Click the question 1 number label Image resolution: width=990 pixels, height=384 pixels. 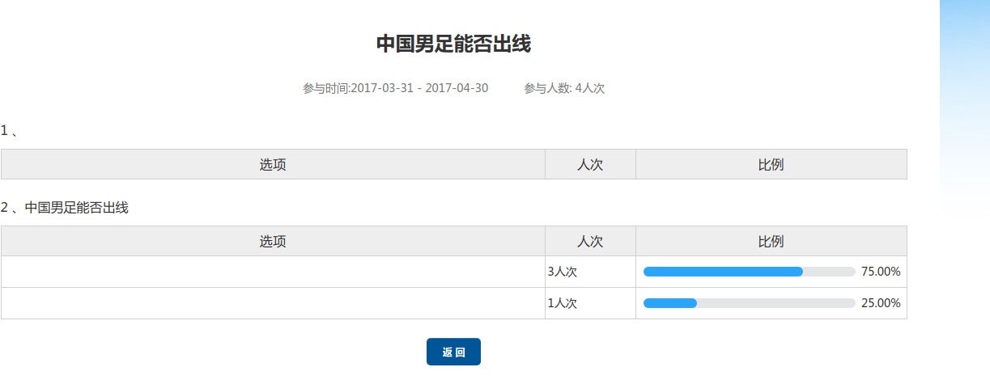click(x=9, y=130)
